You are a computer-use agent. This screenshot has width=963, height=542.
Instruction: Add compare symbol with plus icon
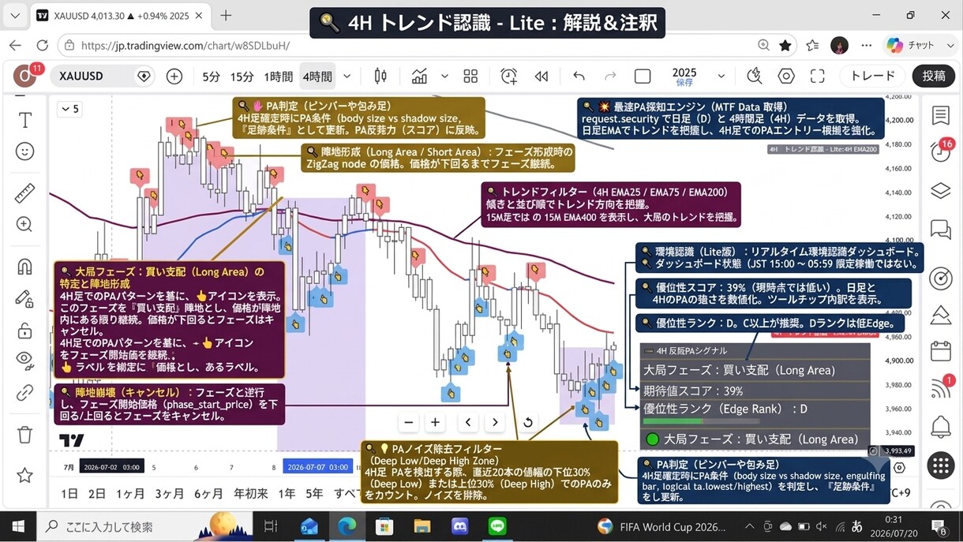coord(174,77)
